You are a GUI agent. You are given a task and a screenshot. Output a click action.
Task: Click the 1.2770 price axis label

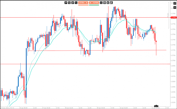[x=173, y=24]
